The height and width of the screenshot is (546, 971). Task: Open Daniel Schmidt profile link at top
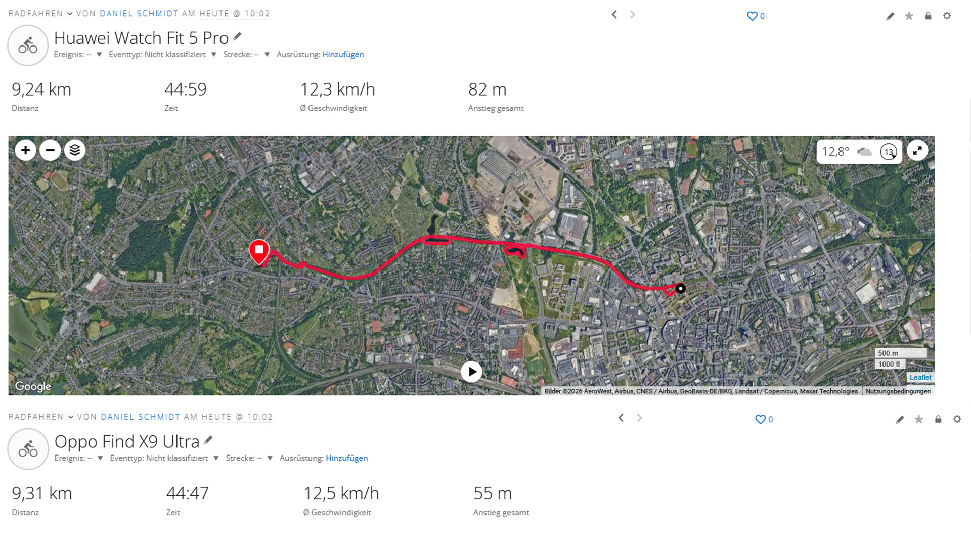click(x=139, y=14)
